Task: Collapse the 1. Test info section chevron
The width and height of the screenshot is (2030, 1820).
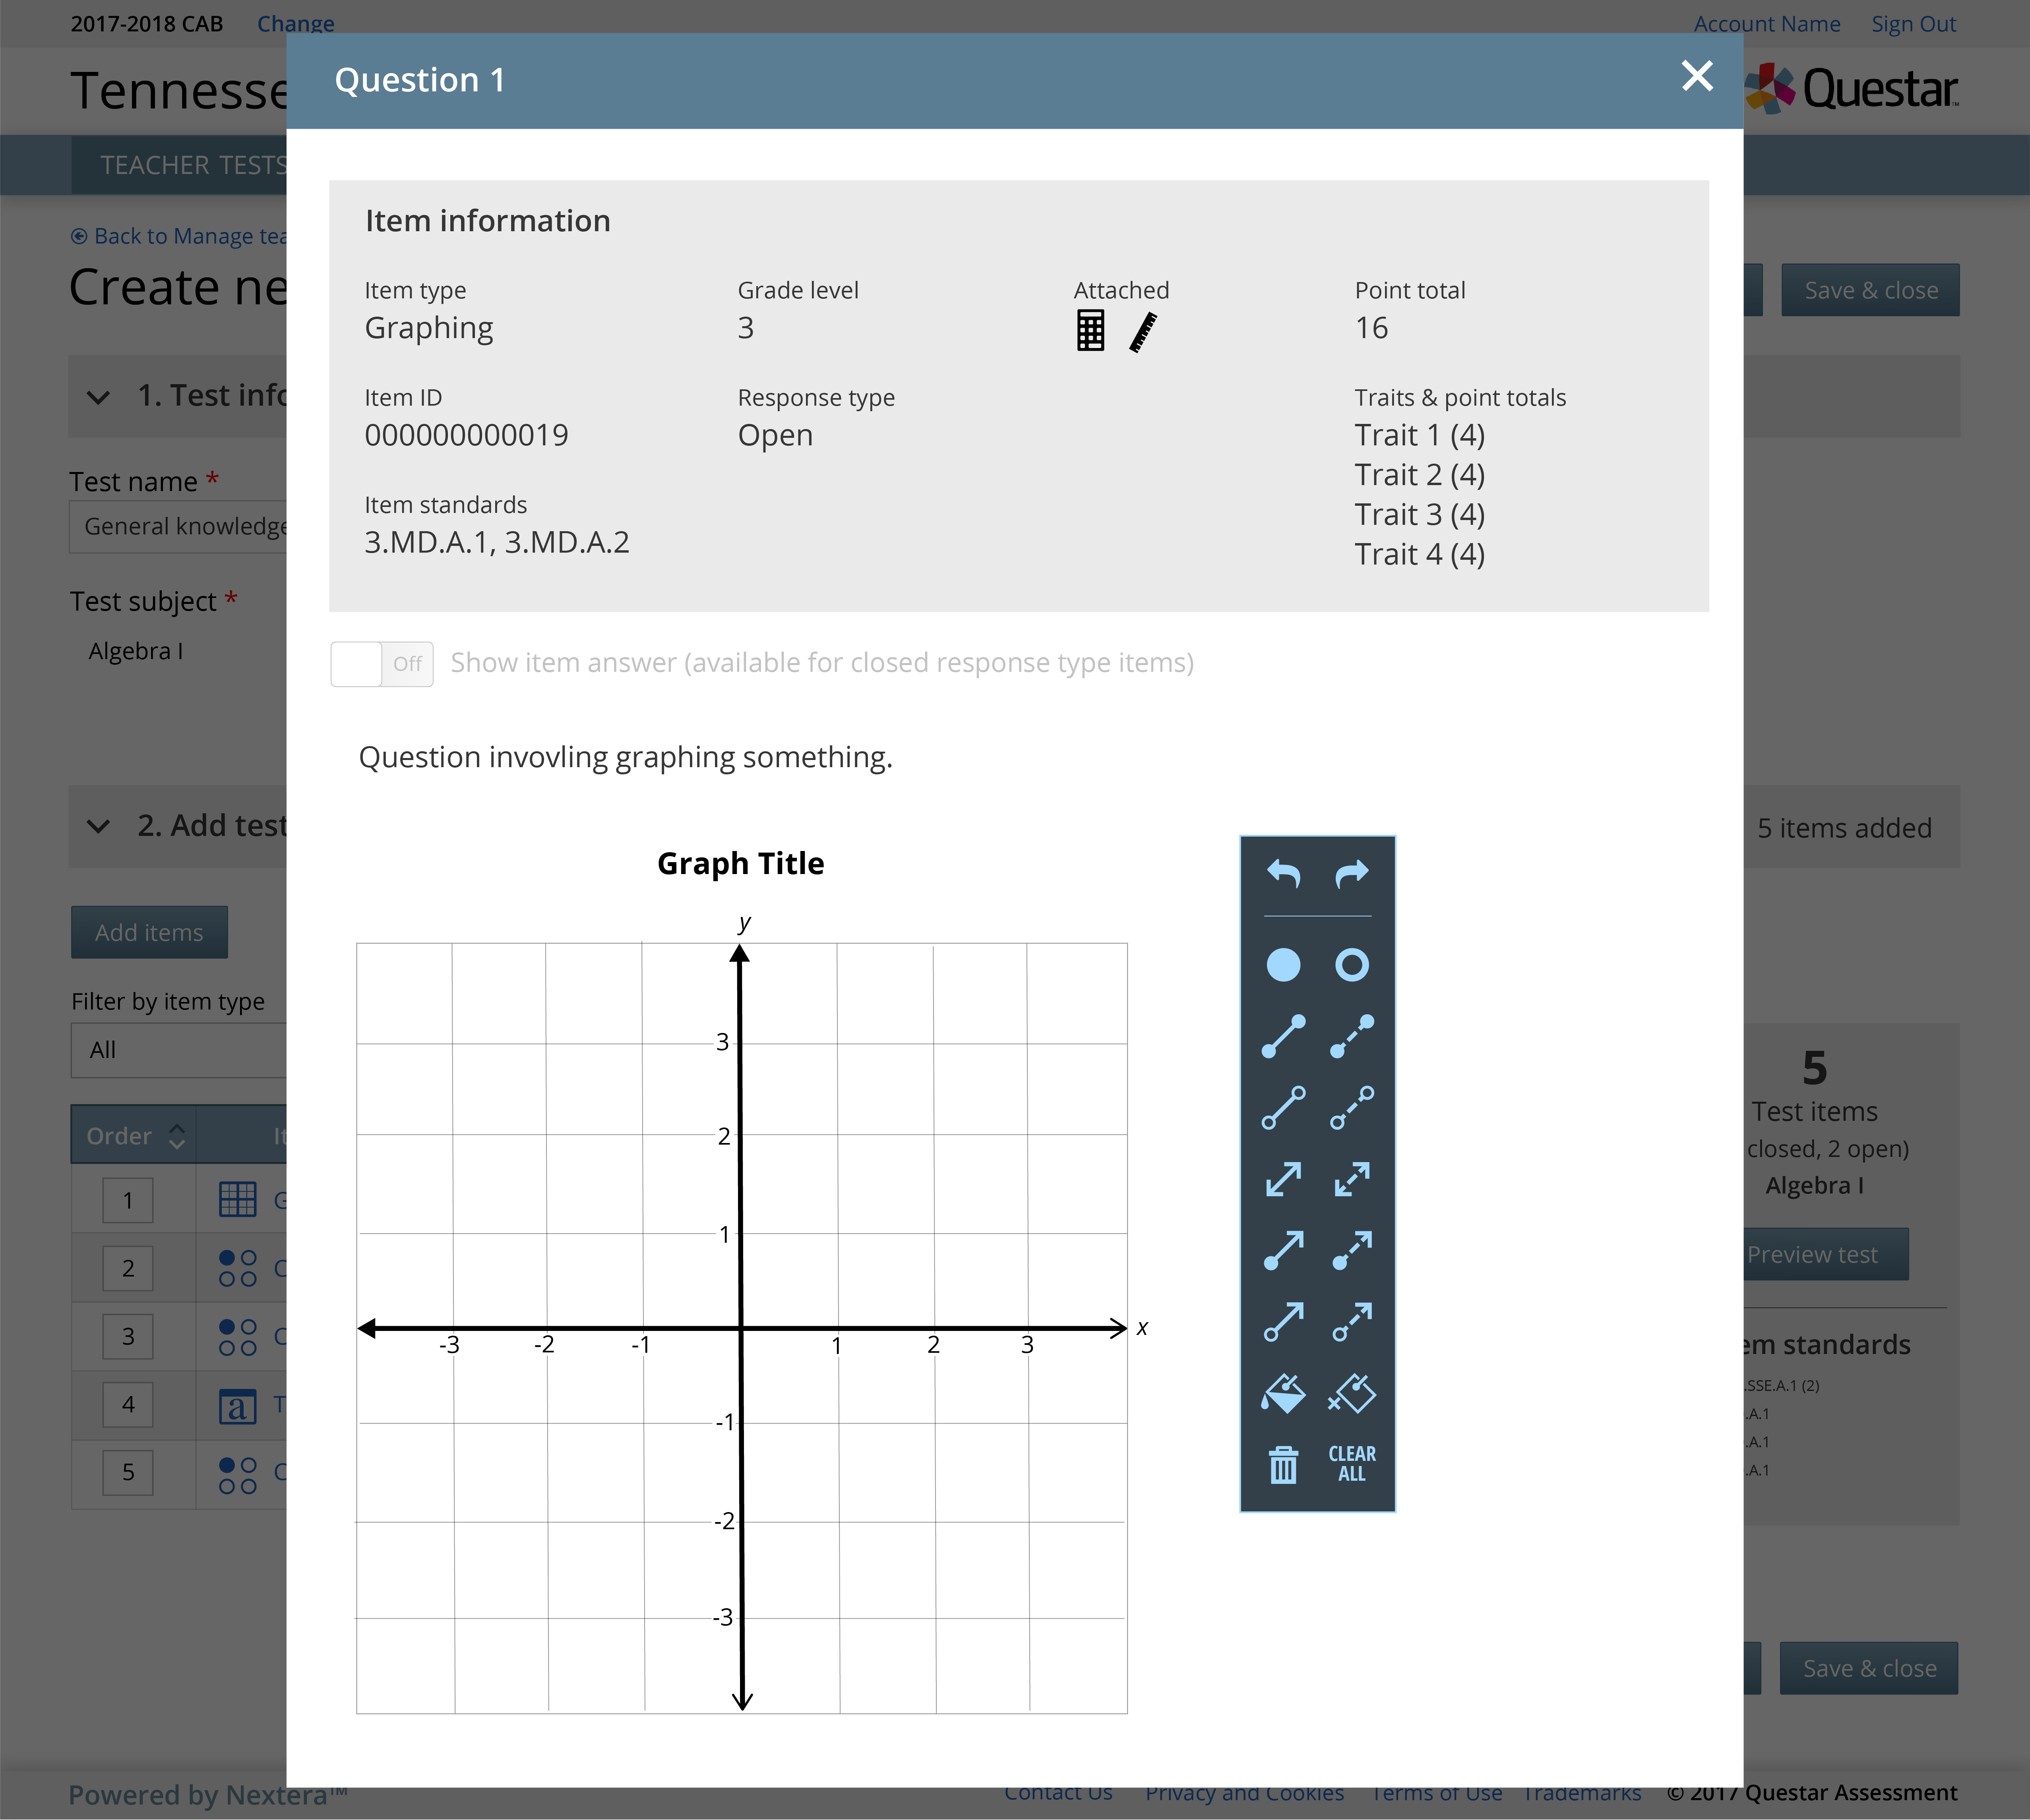Action: (98, 397)
